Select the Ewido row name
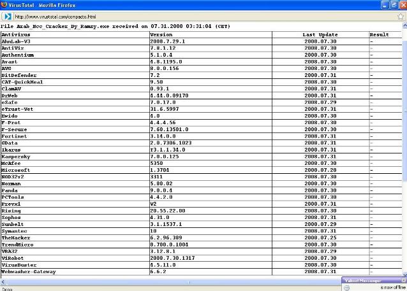 pos(10,116)
